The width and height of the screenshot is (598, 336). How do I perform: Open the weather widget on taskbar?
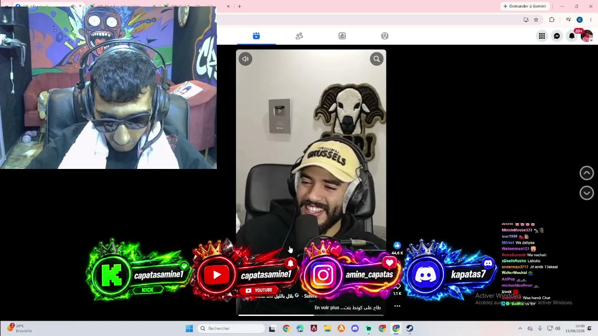20,329
